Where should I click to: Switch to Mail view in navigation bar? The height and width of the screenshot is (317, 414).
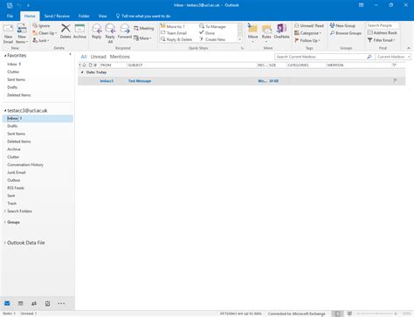point(7,303)
